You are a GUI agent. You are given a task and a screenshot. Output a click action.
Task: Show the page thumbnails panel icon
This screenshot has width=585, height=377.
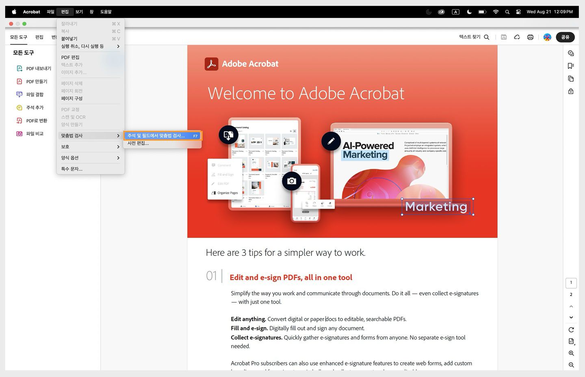coord(571,79)
